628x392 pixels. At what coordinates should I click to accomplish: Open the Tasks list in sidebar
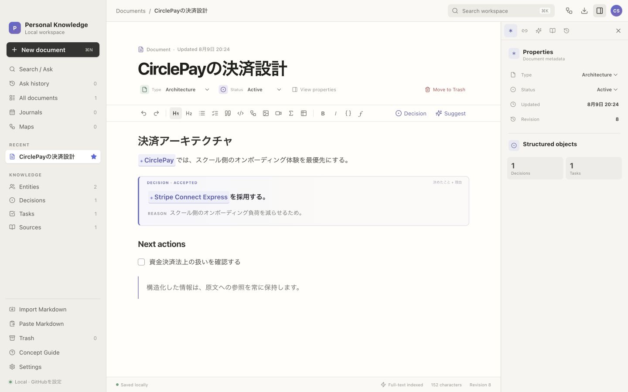click(x=53, y=214)
